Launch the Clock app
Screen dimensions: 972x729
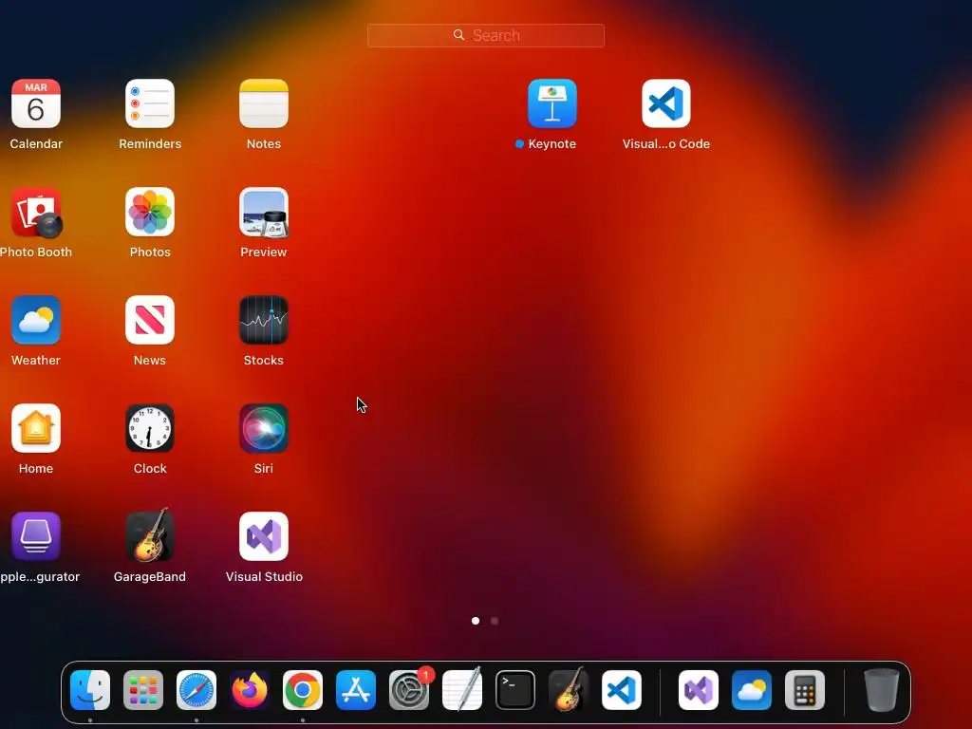150,428
